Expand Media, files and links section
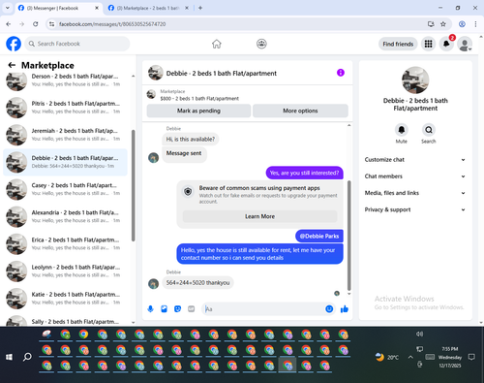Viewport: 484px width, 383px height. click(x=415, y=193)
